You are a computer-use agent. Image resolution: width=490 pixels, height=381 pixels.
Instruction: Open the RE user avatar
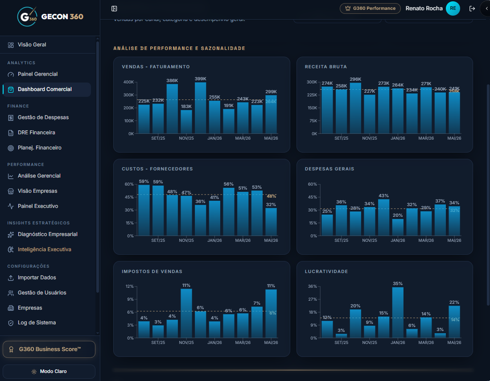click(x=453, y=8)
